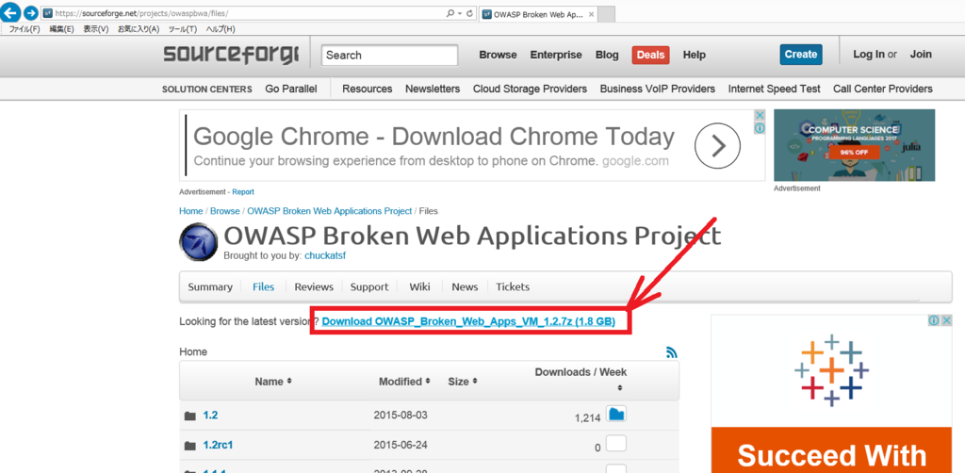Open Call Center Providers link
Screen dimensions: 965x473
882,89
